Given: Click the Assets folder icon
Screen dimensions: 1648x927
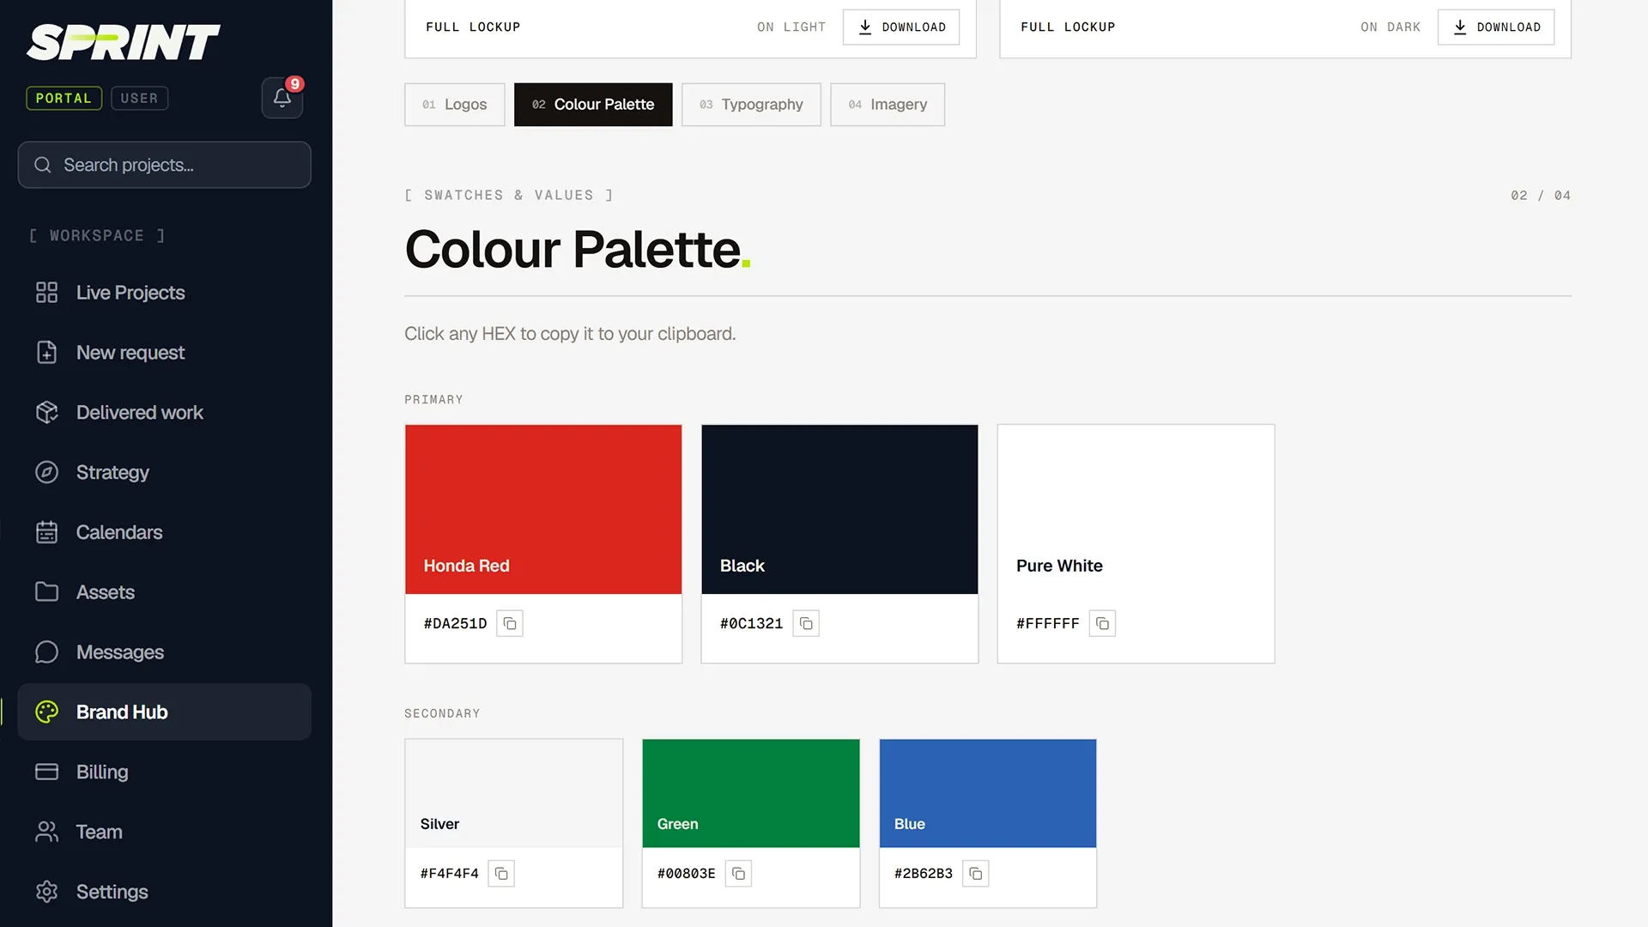Looking at the screenshot, I should click(x=46, y=592).
